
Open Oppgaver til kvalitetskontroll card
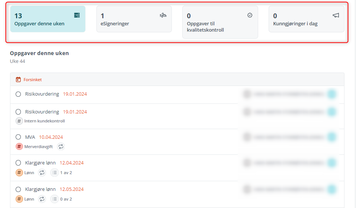coord(220,22)
